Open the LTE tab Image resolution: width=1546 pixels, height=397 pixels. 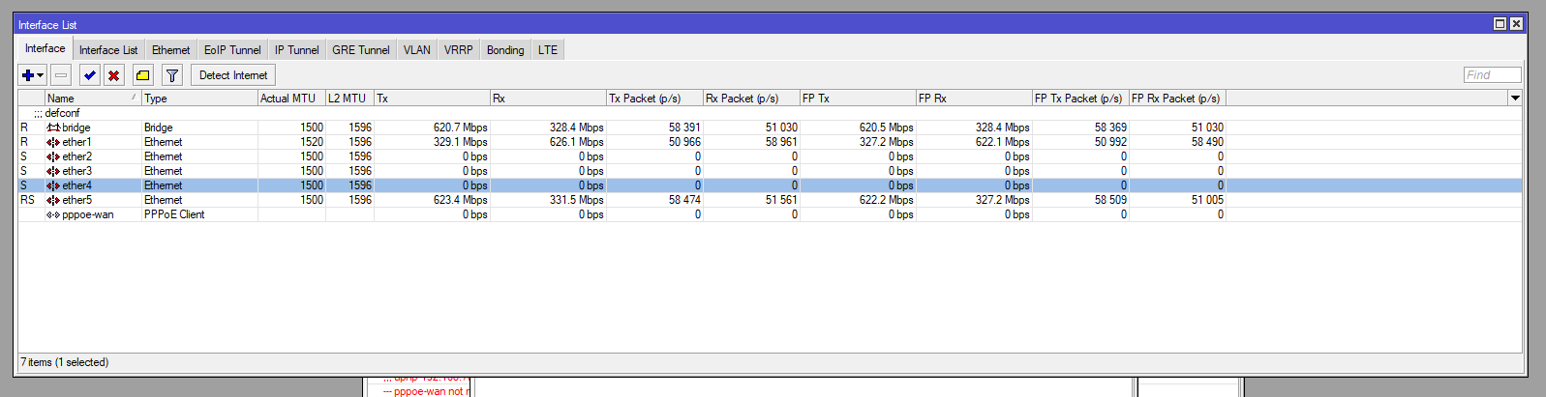(x=548, y=50)
